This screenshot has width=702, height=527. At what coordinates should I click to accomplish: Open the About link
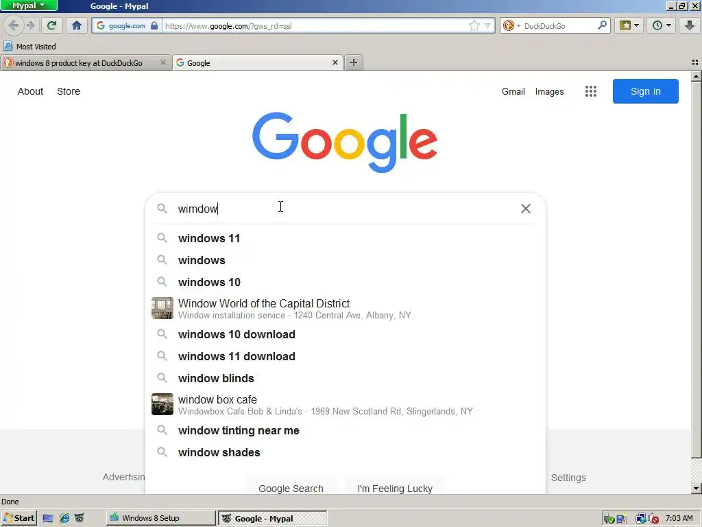(x=30, y=91)
